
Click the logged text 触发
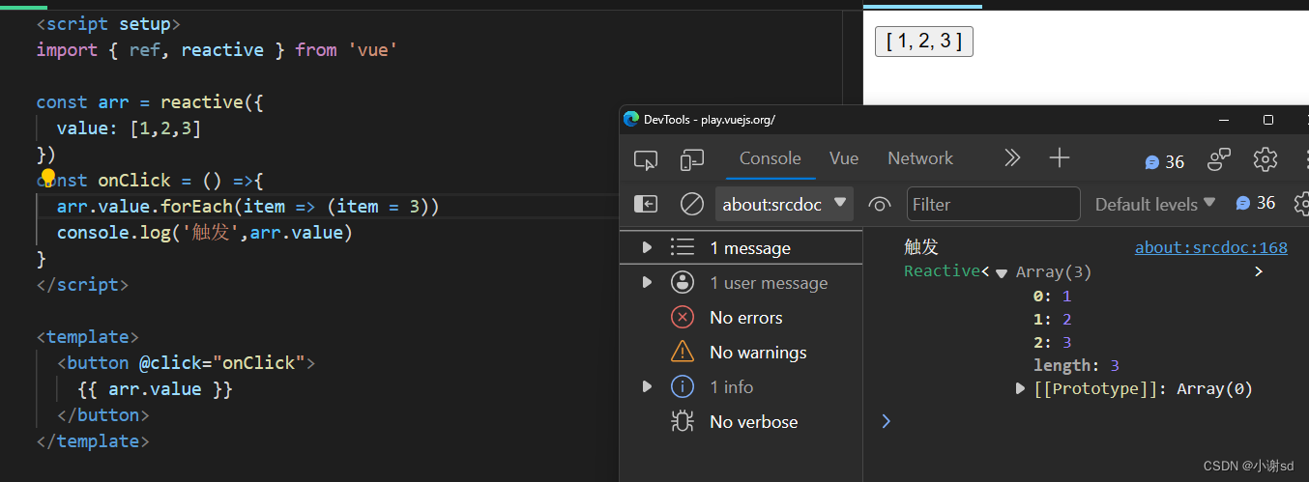(x=921, y=247)
